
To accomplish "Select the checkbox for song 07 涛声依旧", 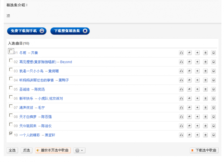I will pos(11,106).
